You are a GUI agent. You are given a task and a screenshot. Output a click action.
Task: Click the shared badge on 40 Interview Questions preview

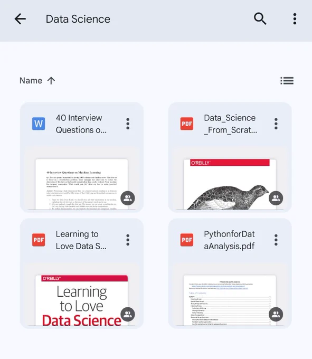point(128,199)
